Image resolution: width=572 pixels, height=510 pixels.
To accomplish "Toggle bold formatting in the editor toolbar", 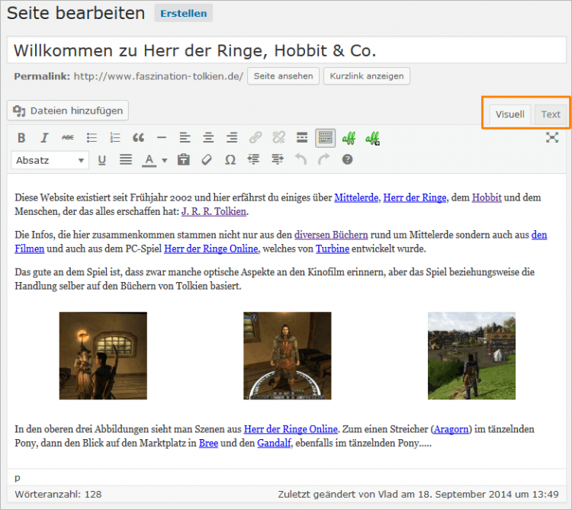I will [x=21, y=138].
